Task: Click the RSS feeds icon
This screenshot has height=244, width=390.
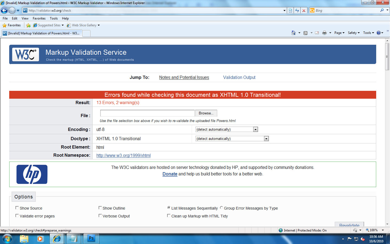Action: 305,33
